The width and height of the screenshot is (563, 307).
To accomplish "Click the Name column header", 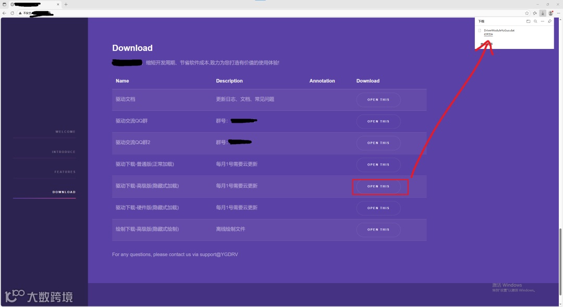I will click(x=123, y=81).
